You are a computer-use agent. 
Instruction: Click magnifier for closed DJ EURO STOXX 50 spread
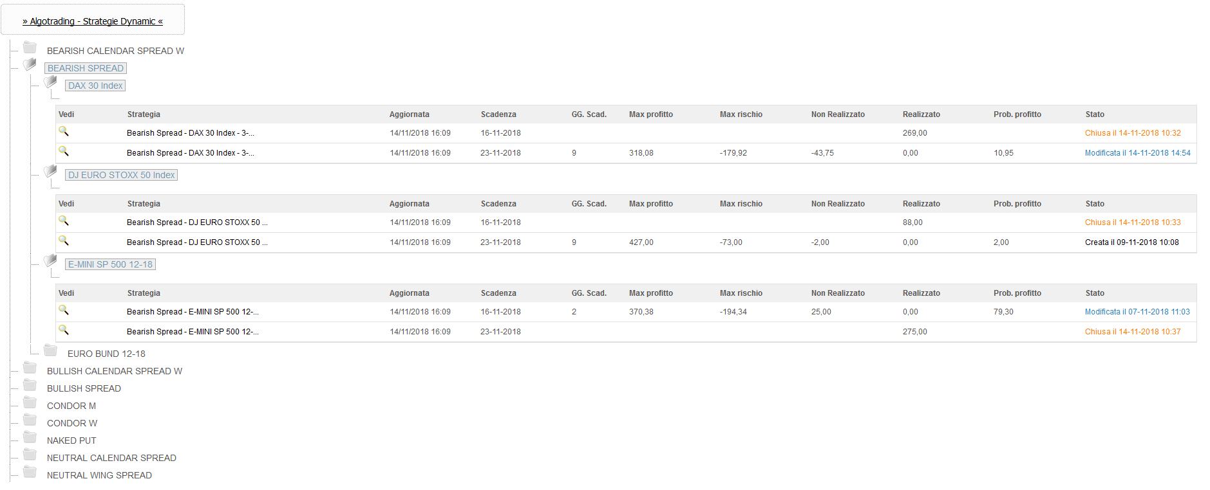[x=64, y=221]
